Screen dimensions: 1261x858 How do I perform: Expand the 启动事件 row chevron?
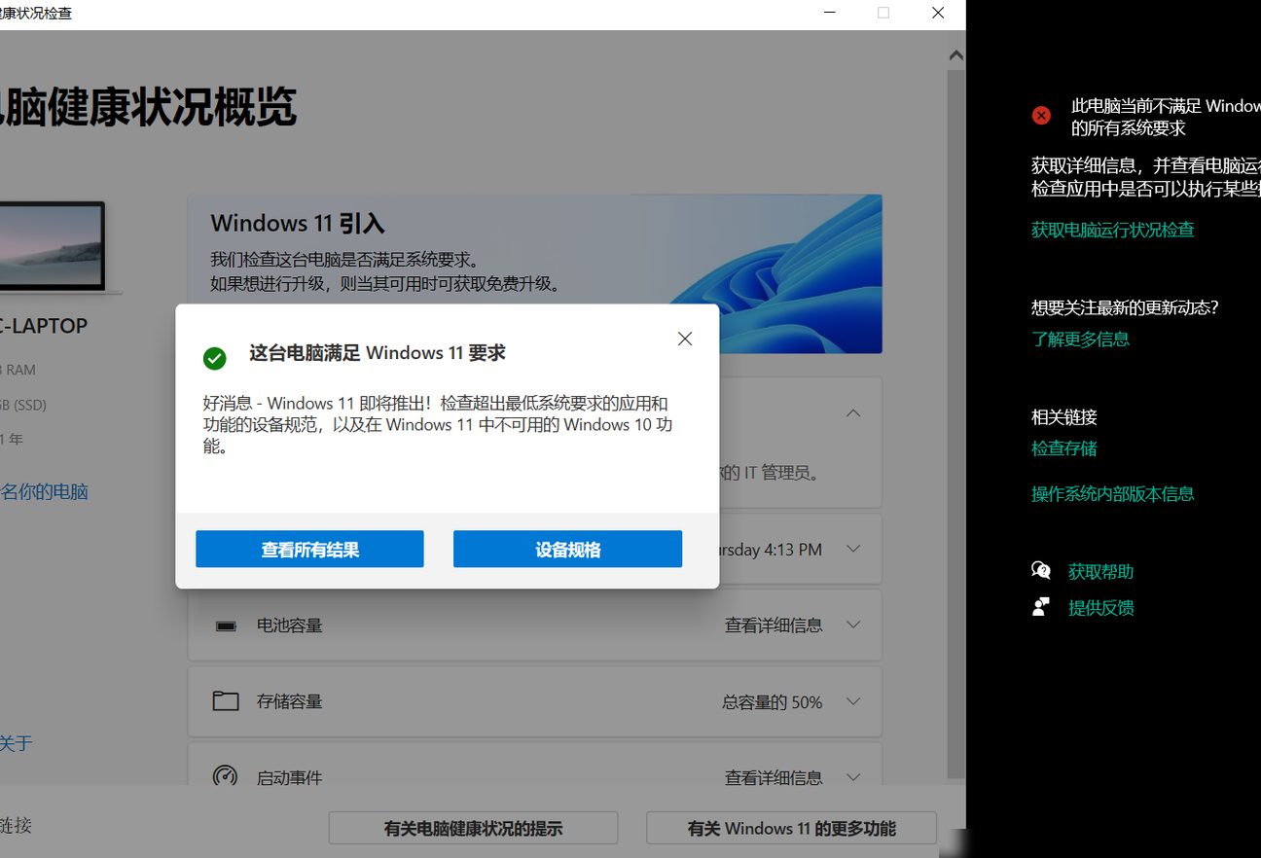click(853, 777)
